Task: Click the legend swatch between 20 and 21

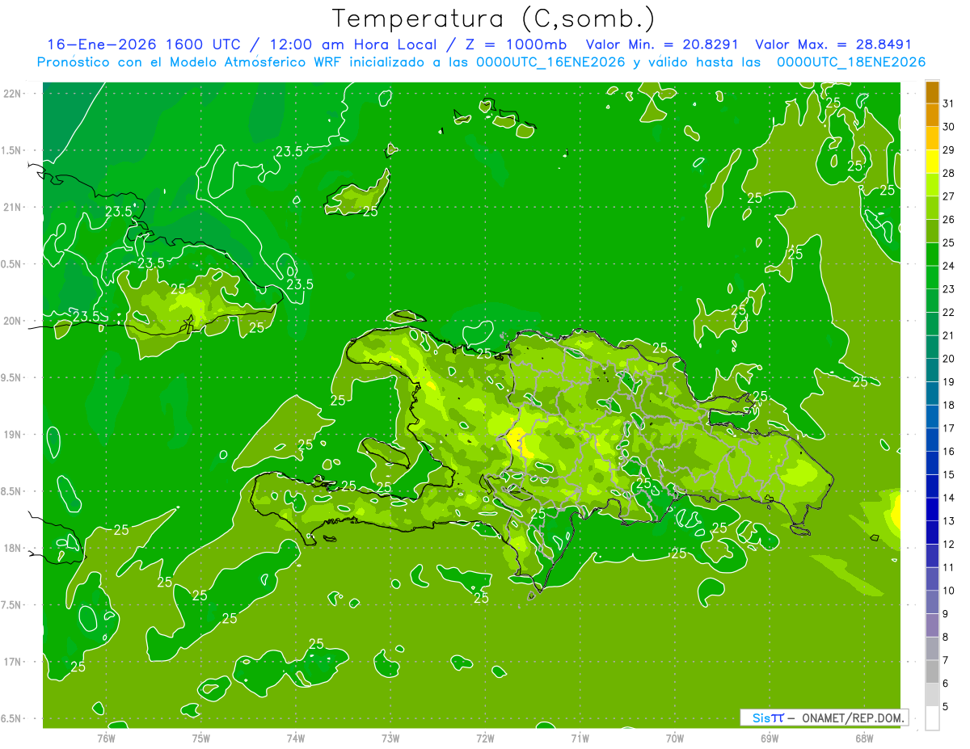Action: pos(932,347)
